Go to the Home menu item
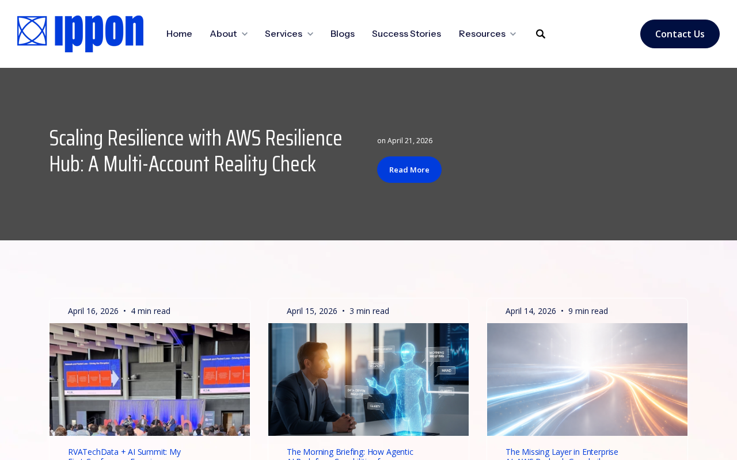Screen dimensions: 737x460 [x=179, y=34]
